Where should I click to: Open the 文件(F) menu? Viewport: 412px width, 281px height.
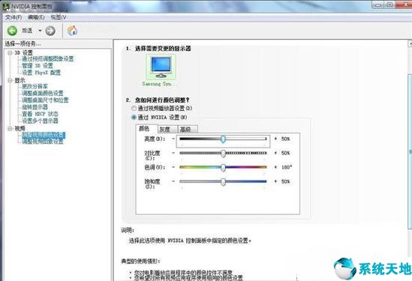[14, 17]
